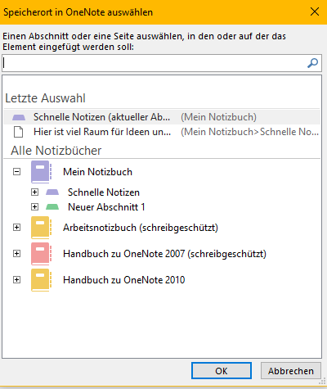Click the yellow Handbuch zu OneNote 2010 icon
The width and height of the screenshot is (327, 389).
pos(41,280)
